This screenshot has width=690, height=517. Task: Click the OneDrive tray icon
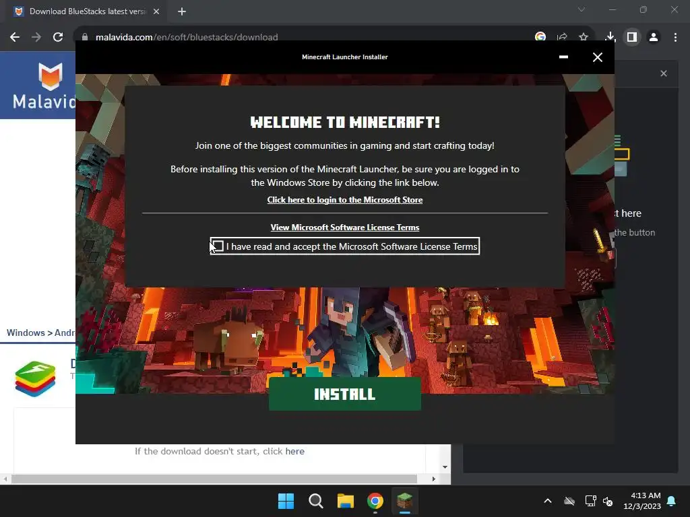click(x=569, y=501)
